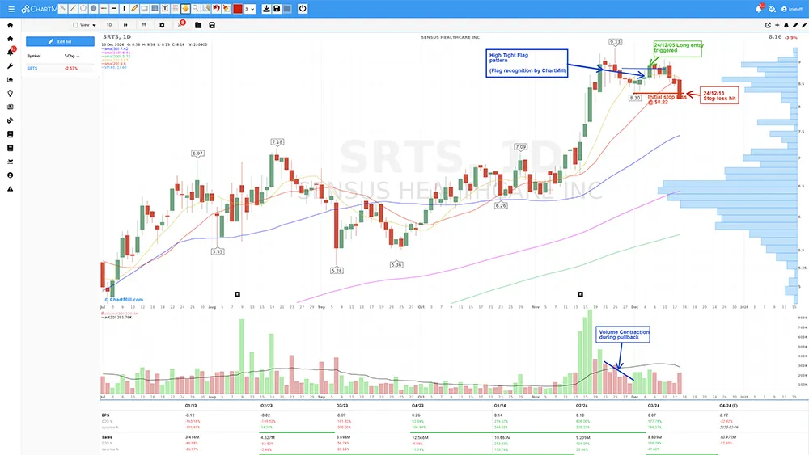Select the text annotation tool
Viewport: 809px width, 455px height.
164,9
